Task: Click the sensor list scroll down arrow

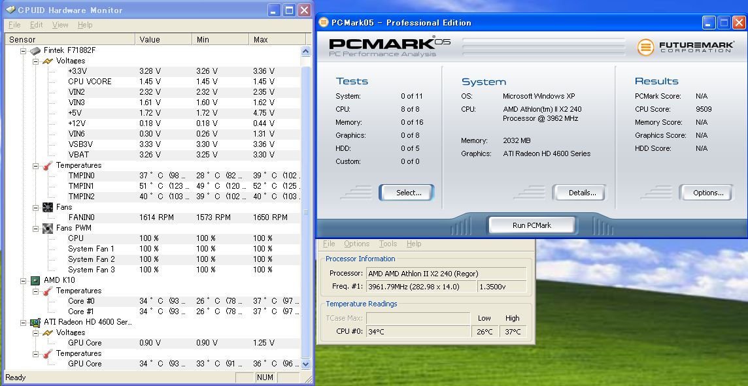Action: pos(306,364)
